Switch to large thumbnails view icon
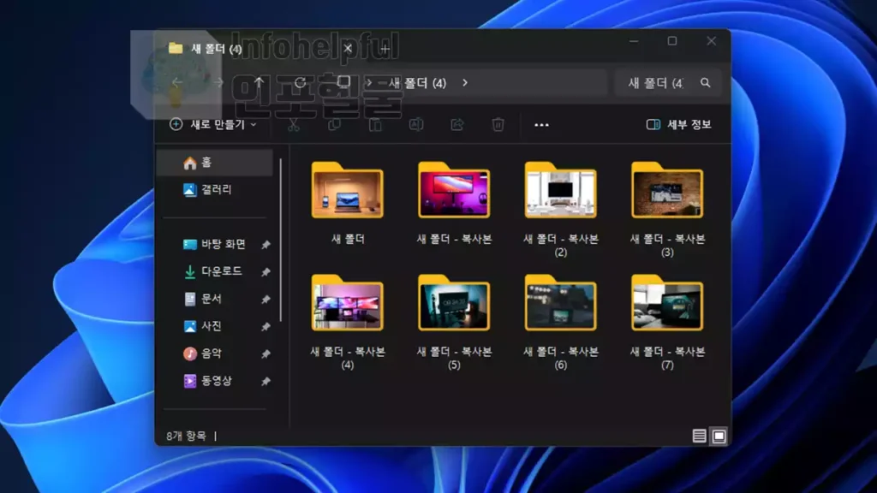Image resolution: width=877 pixels, height=493 pixels. pos(719,436)
